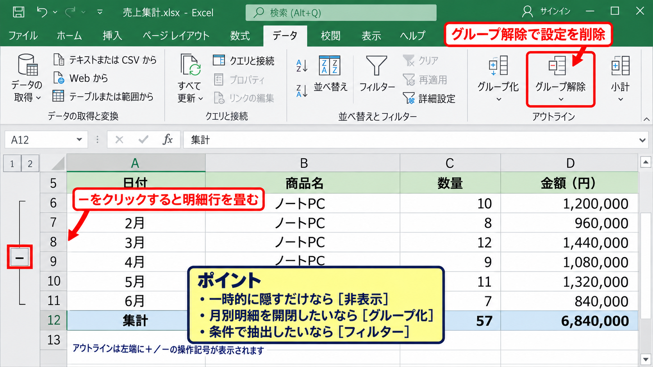Click the サインイン button

pyautogui.click(x=546, y=12)
